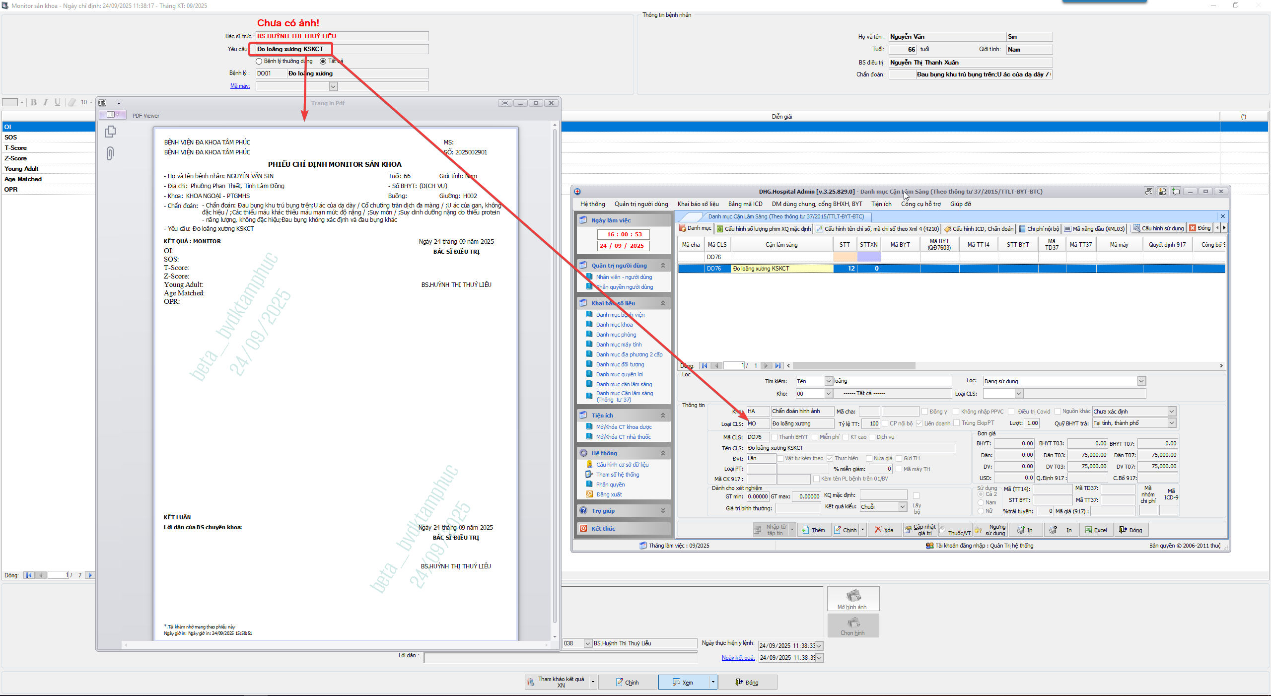This screenshot has width=1271, height=696.
Task: Open Cấu hình cơ sở dữ liệu
Action: (x=622, y=465)
